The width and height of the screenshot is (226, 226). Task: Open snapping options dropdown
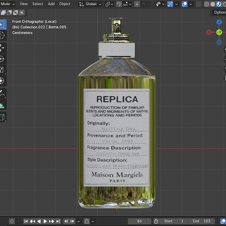coord(127,4)
